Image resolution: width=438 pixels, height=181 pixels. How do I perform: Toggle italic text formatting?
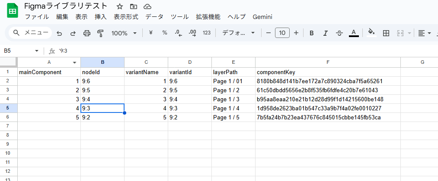click(325, 33)
